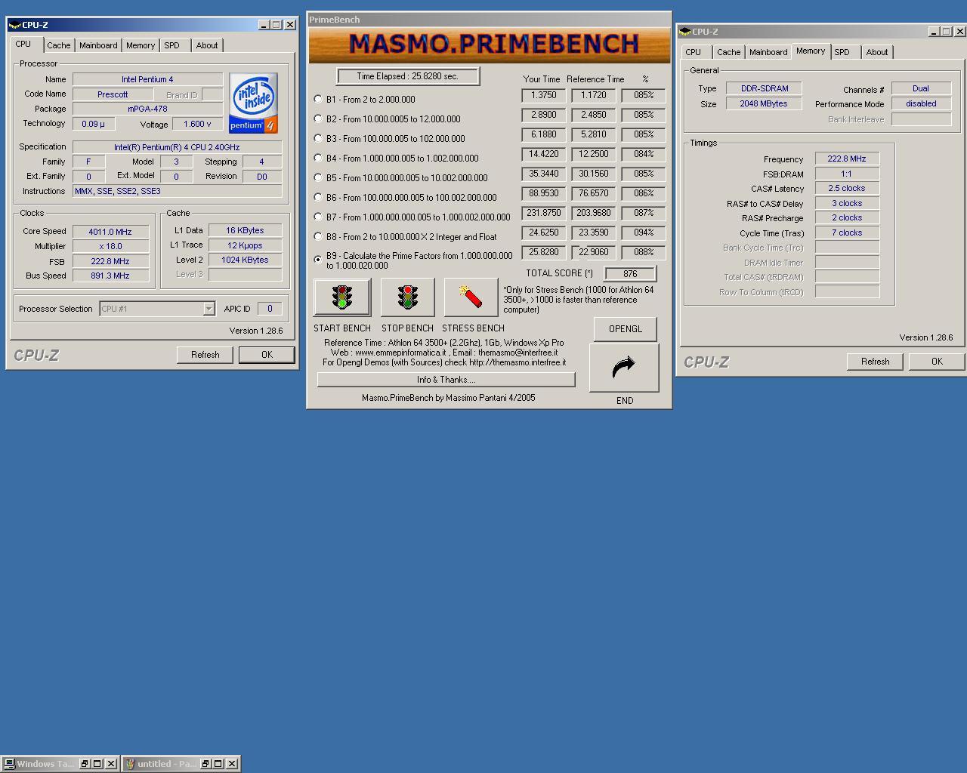
Task: Click Refresh in left CPU-Z window
Action: point(205,355)
